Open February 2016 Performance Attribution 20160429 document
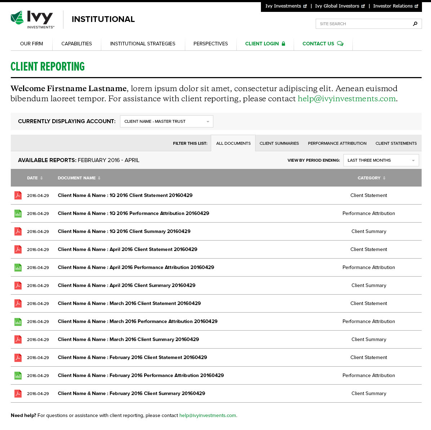This screenshot has height=430, width=431. click(x=141, y=375)
